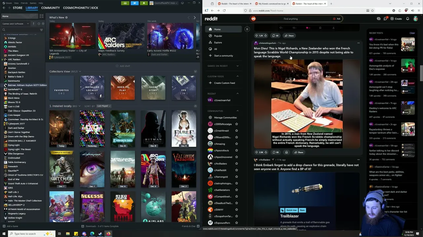This screenshot has height=237, width=423.
Task: Favorite r/AskReddit with star toggle
Action: (x=236, y=170)
